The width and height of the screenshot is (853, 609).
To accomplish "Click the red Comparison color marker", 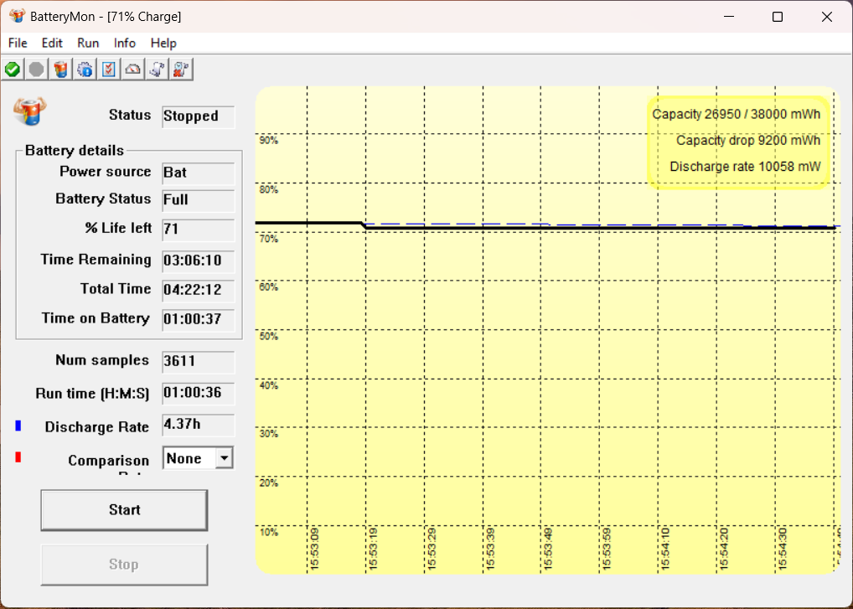I will pos(18,457).
